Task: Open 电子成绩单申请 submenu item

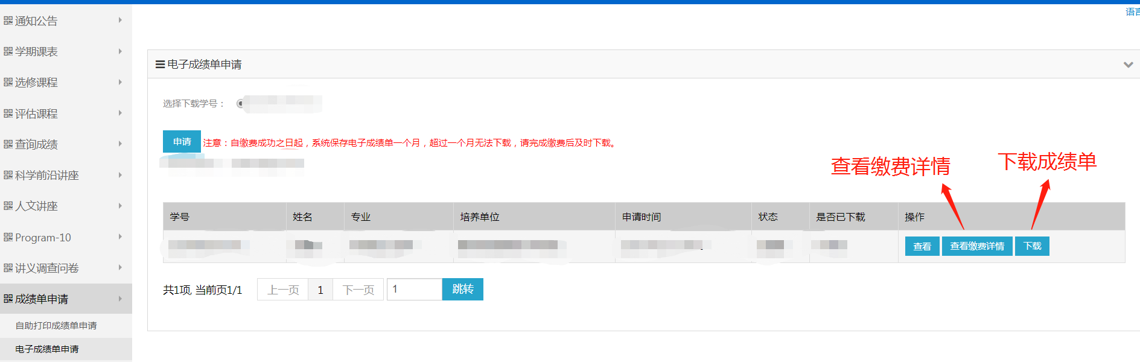Action: [47, 349]
